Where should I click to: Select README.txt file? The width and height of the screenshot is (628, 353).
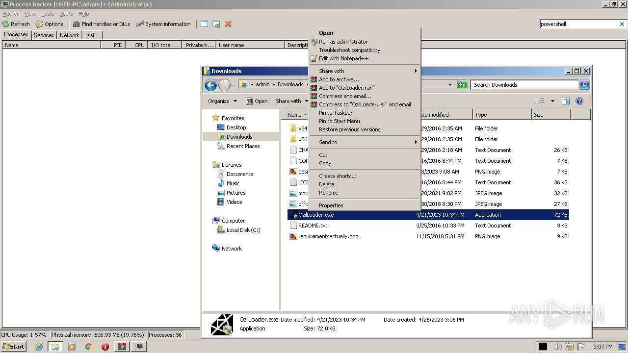428,226
